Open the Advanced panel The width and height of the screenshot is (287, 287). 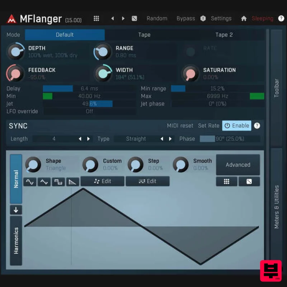point(238,165)
